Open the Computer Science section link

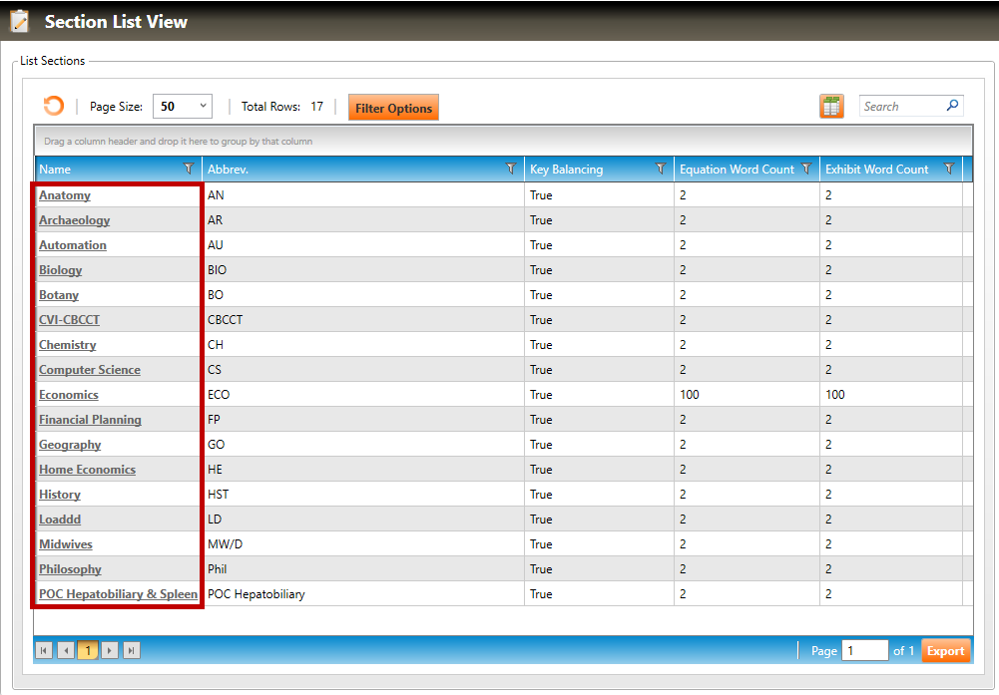(90, 370)
